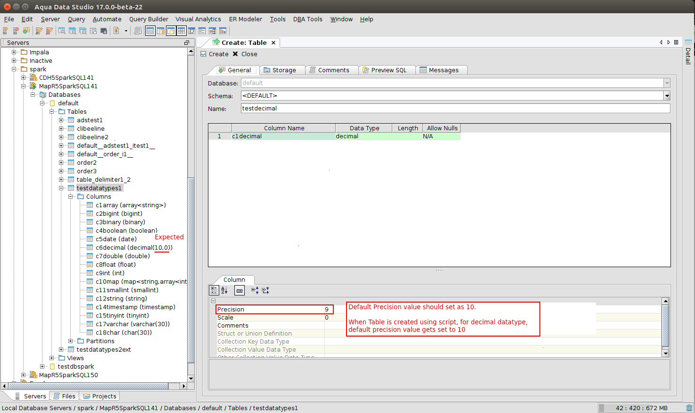The height and width of the screenshot is (413, 695).
Task: Click collapse-all icon in Column properties toolbar
Action: pyautogui.click(x=265, y=290)
